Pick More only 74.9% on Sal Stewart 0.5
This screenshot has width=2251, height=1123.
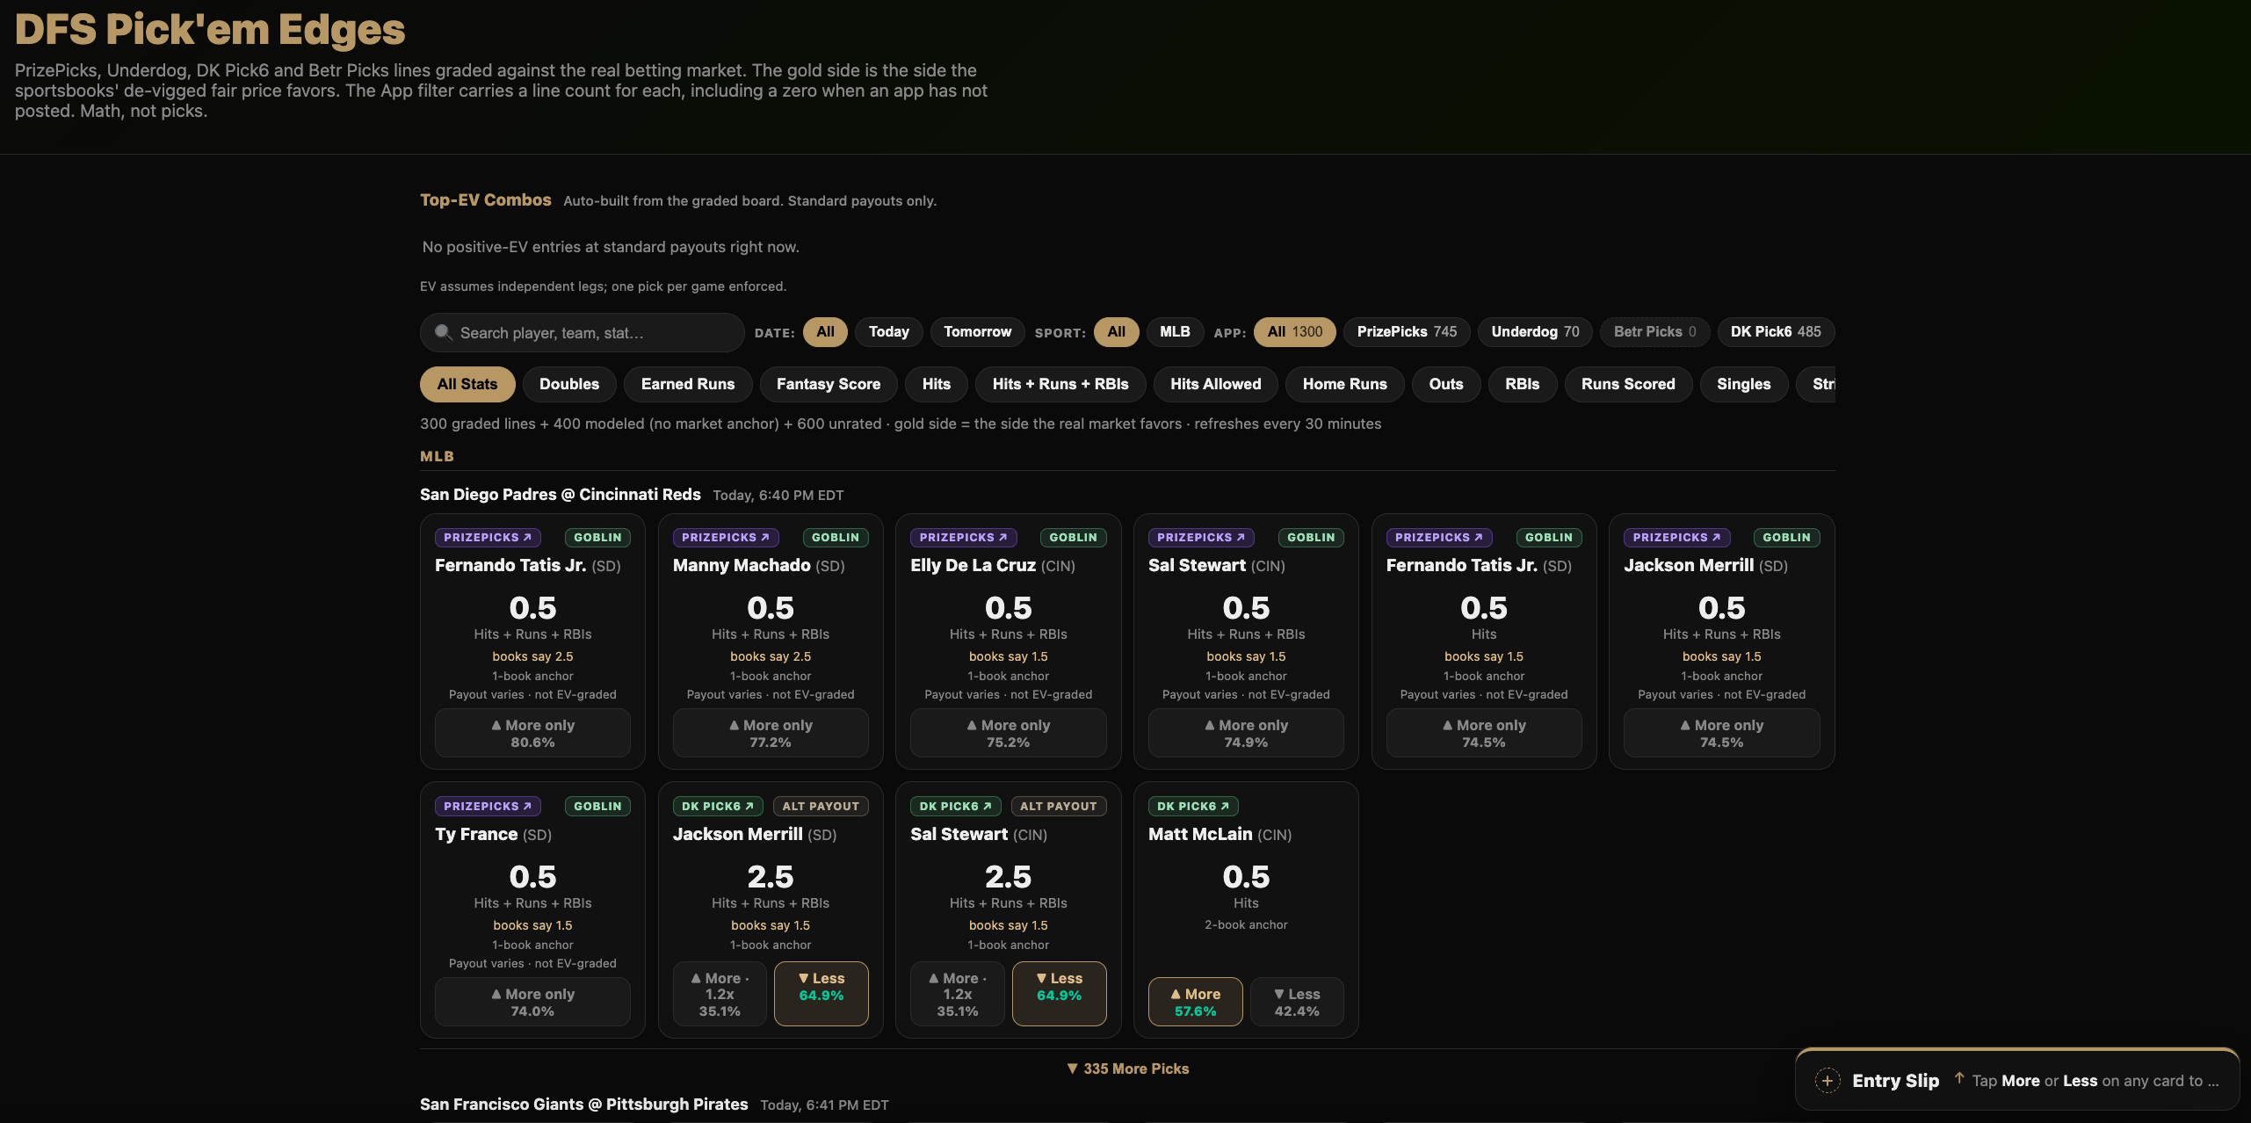1246,733
